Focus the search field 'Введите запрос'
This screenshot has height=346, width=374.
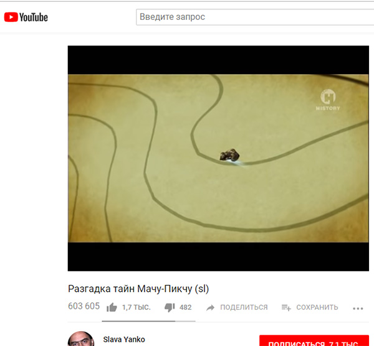click(255, 17)
